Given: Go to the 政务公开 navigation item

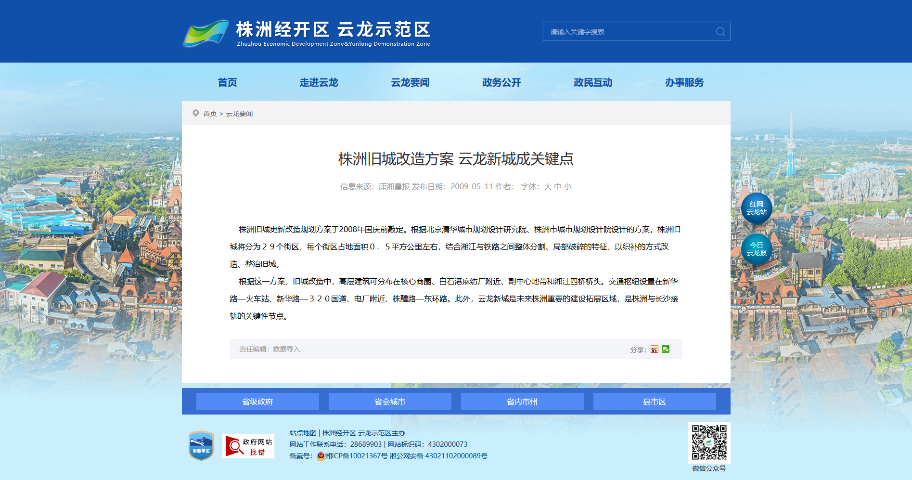Looking at the screenshot, I should 501,82.
